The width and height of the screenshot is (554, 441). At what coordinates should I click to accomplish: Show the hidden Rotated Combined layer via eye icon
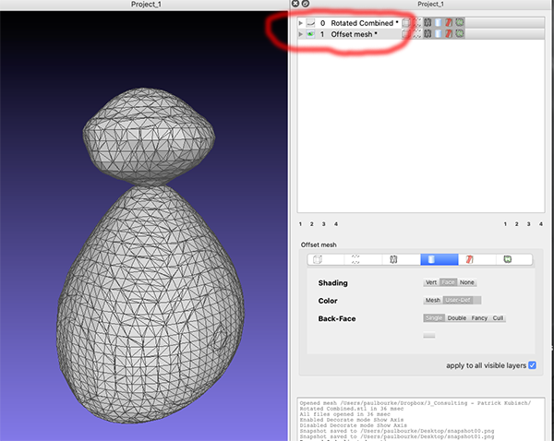click(x=310, y=23)
